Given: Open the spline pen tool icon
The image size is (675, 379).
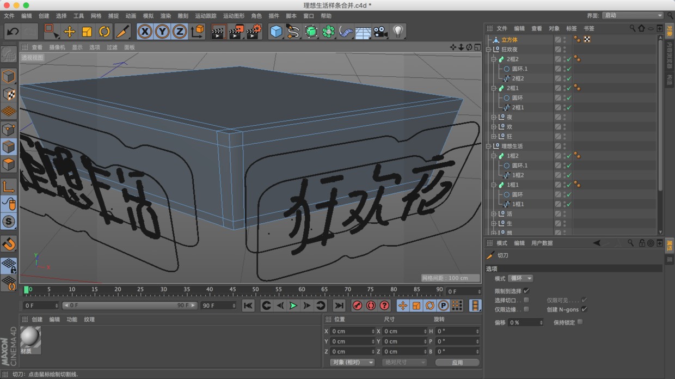Looking at the screenshot, I should point(293,32).
